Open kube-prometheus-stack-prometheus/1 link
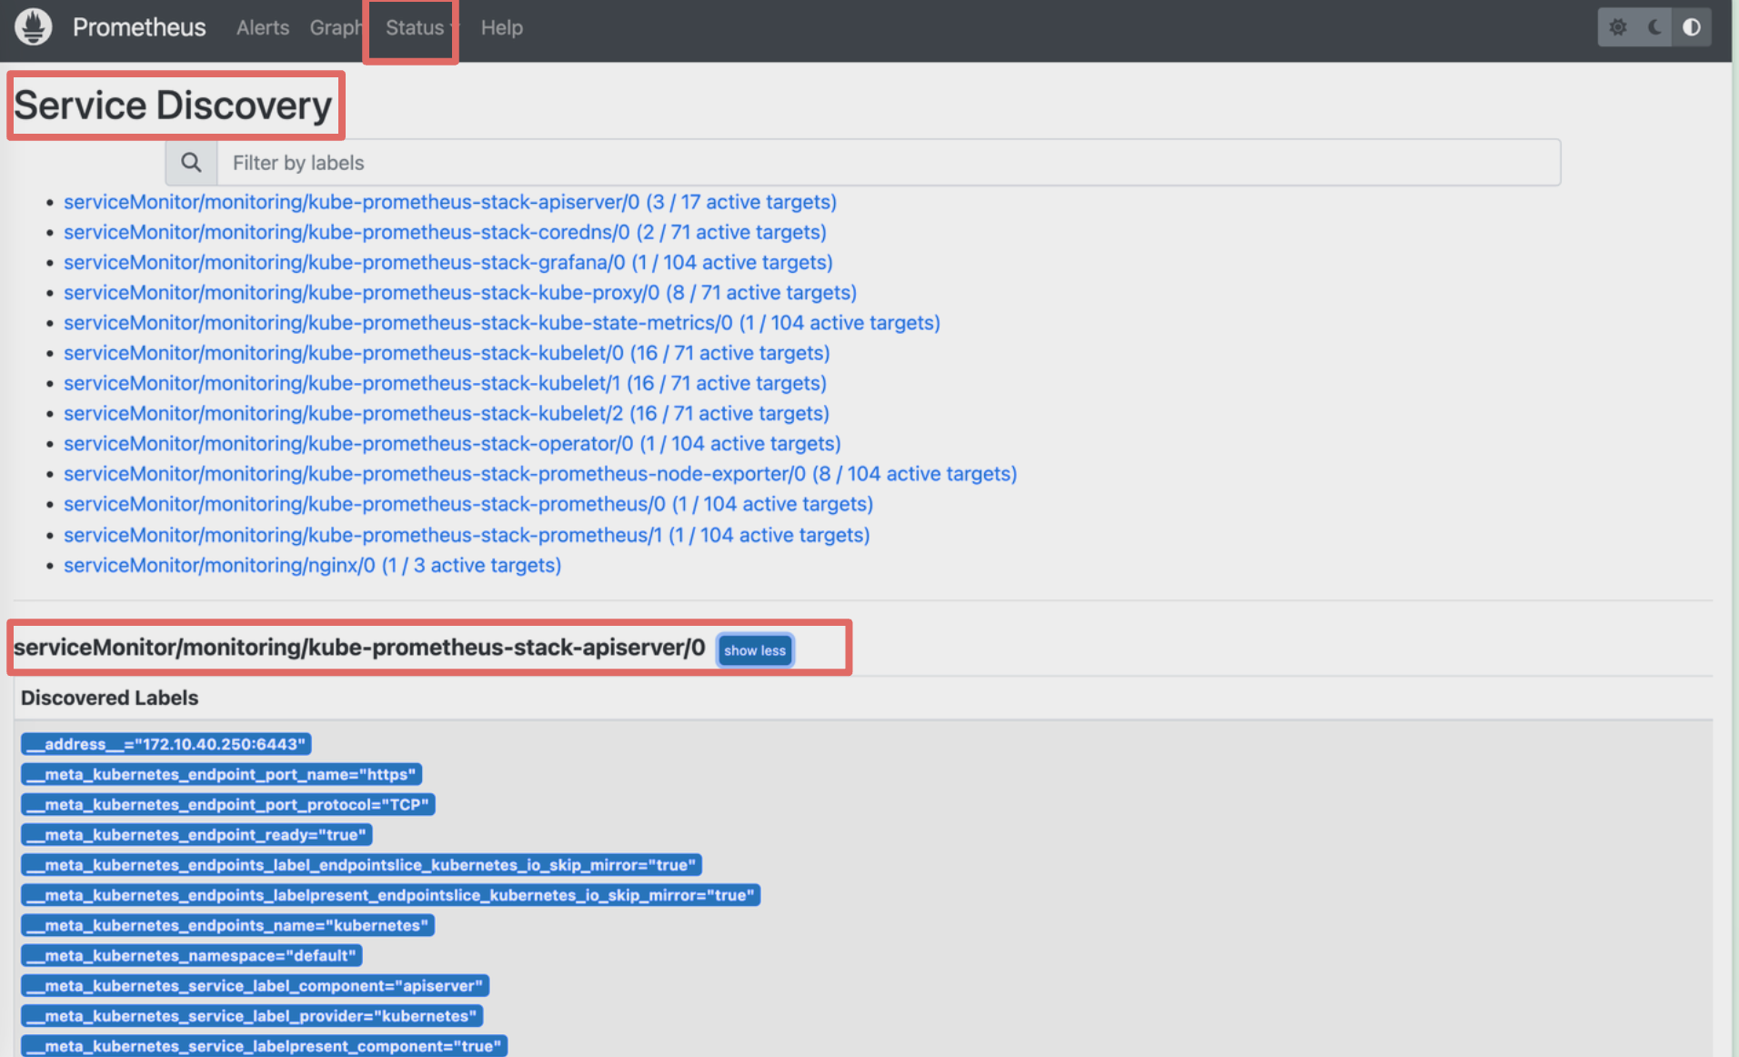This screenshot has width=1739, height=1057. pos(467,535)
